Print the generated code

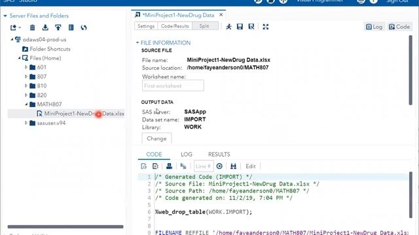[x=169, y=166]
